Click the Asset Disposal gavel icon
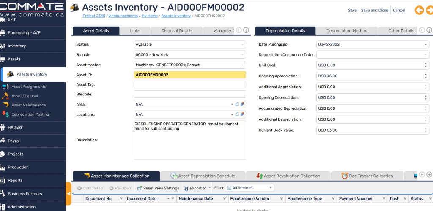Image resolution: width=433 pixels, height=211 pixels. pos(5,96)
